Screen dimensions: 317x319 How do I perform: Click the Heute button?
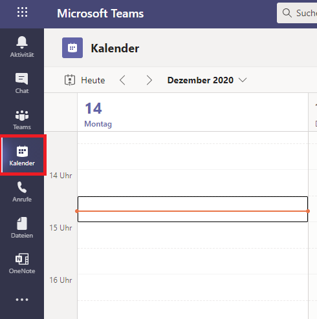(x=85, y=80)
